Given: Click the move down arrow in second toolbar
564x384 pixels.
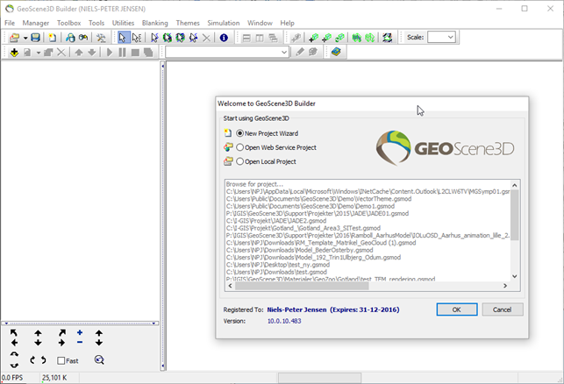Looking at the screenshot, I should pos(92,53).
